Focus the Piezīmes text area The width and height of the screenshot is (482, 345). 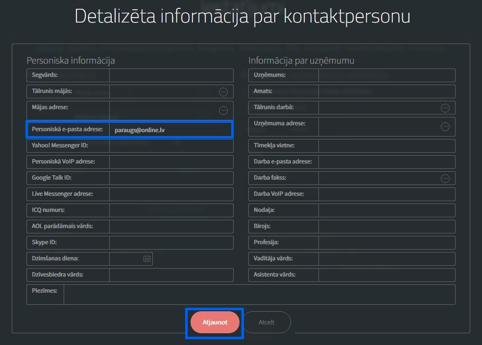tap(260, 295)
